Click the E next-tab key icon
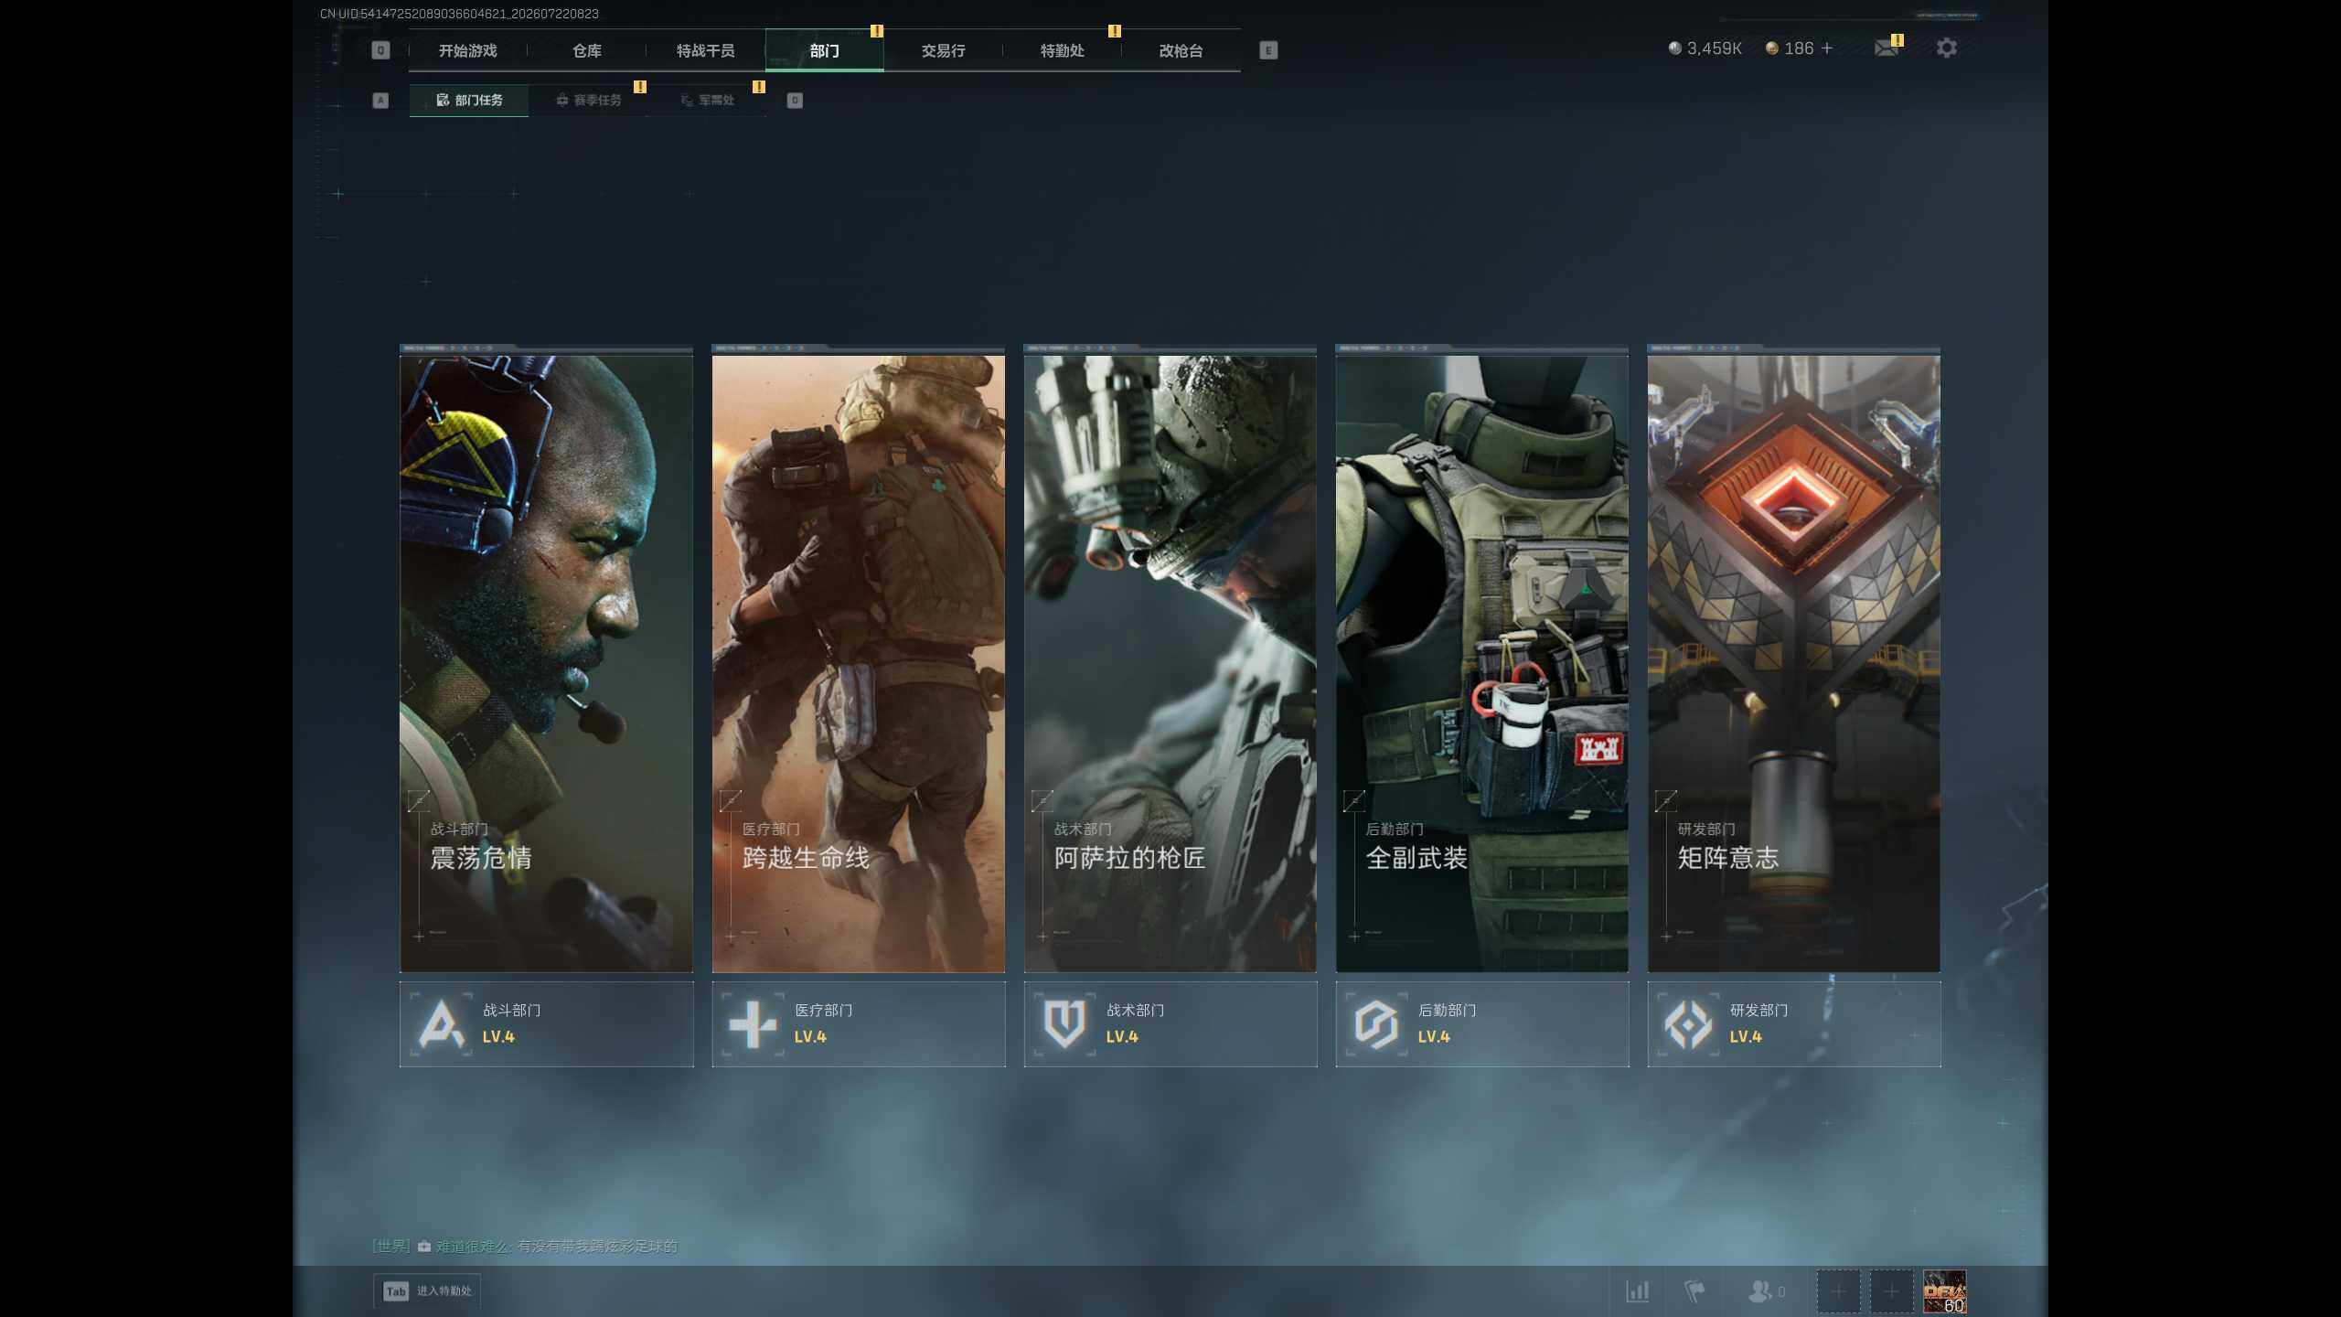Screen dimensions: 2341x1317 pyautogui.click(x=1267, y=50)
